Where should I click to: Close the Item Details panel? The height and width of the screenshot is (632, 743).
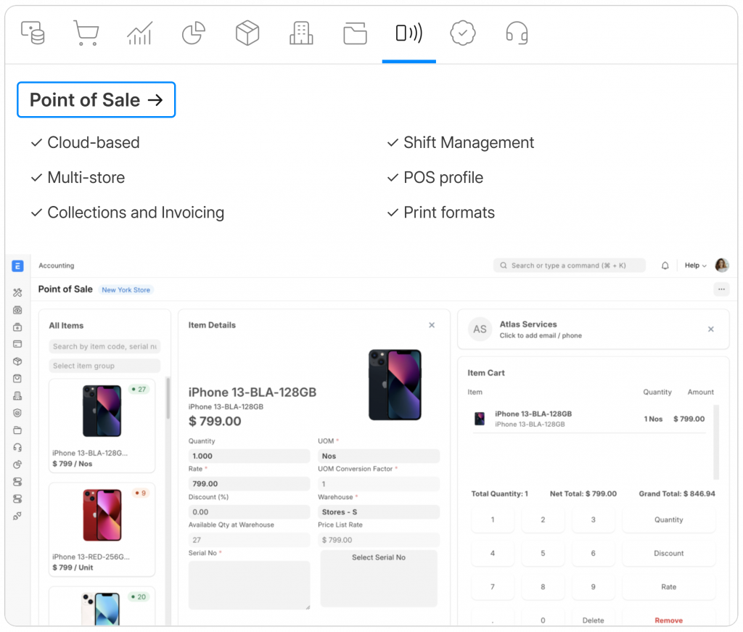click(x=432, y=325)
